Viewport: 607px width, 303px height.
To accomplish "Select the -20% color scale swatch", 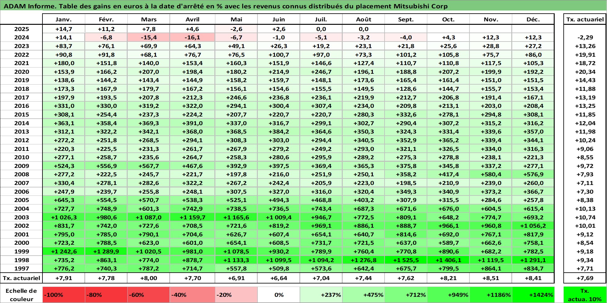I will (x=236, y=295).
